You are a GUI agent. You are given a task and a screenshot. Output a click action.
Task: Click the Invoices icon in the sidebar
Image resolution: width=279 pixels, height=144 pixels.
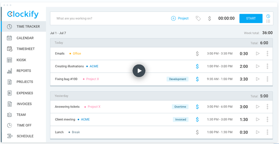9,104
